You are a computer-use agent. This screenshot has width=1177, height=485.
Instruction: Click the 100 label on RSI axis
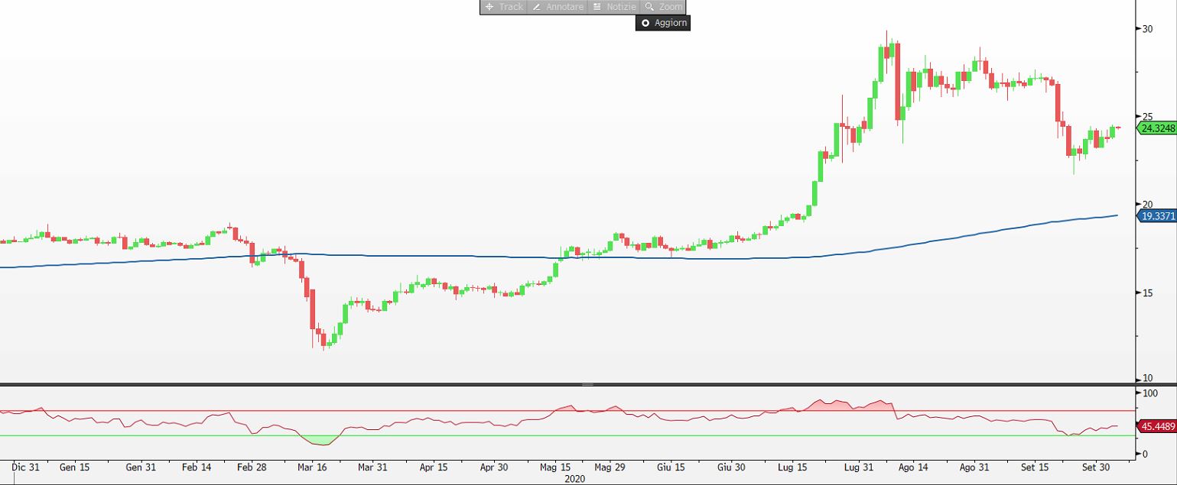tap(1149, 393)
